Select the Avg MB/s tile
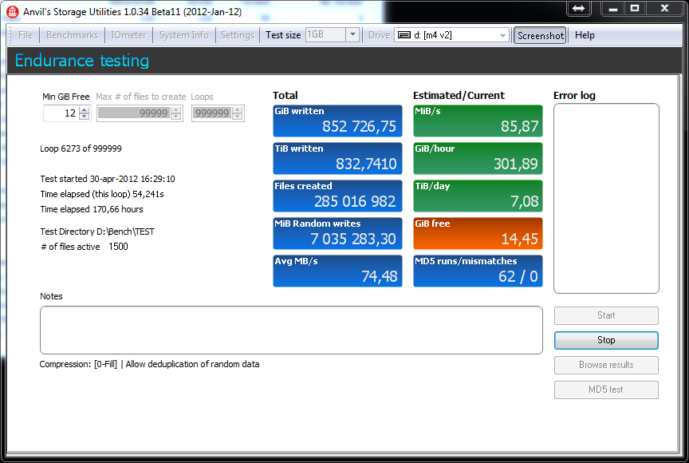This screenshot has width=689, height=463. tap(337, 271)
